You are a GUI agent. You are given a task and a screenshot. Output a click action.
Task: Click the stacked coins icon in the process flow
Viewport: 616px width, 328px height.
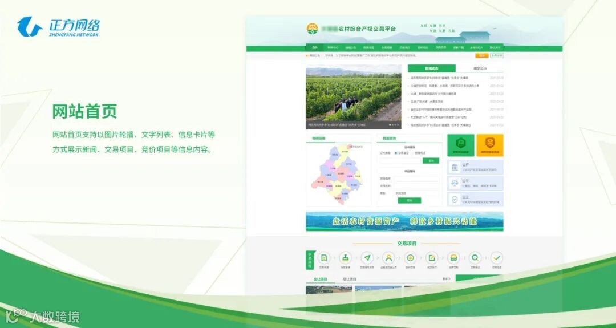click(x=453, y=258)
